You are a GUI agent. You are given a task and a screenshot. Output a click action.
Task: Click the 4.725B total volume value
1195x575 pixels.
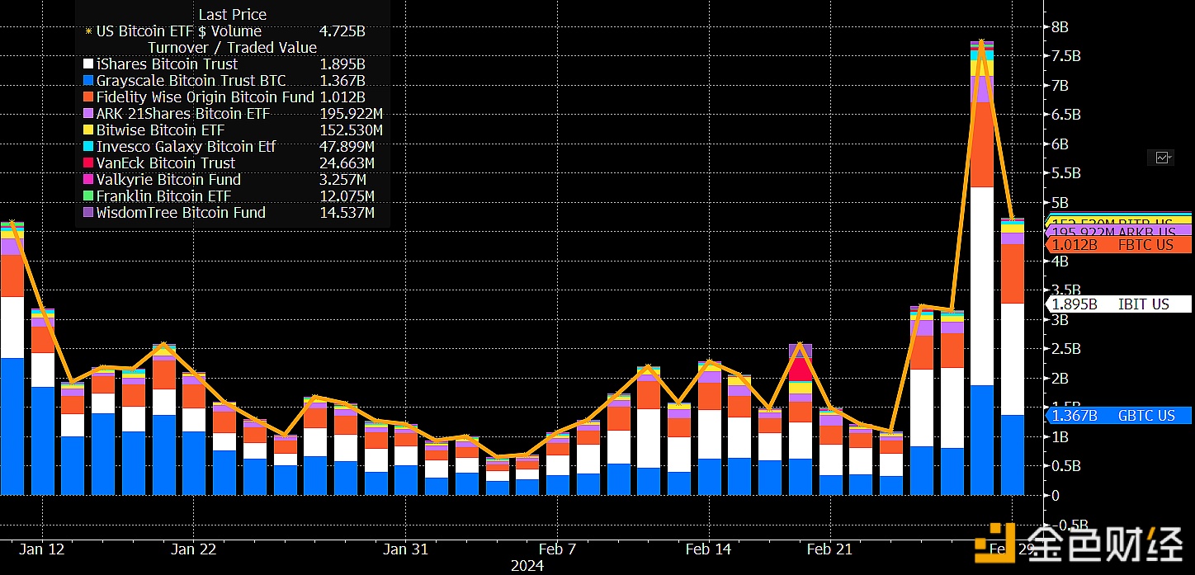click(342, 31)
